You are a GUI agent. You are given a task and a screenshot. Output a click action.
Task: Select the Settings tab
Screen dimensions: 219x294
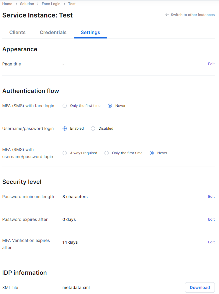tap(90, 32)
